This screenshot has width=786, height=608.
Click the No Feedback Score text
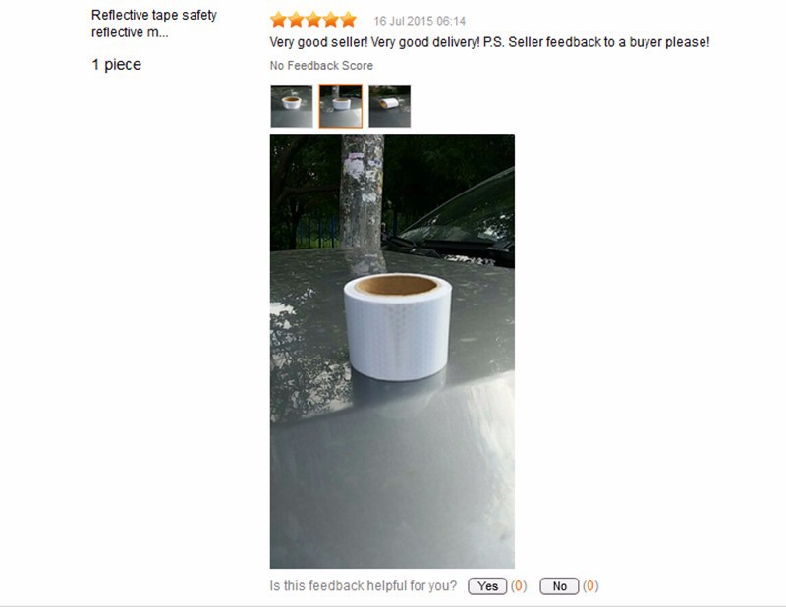(x=321, y=66)
